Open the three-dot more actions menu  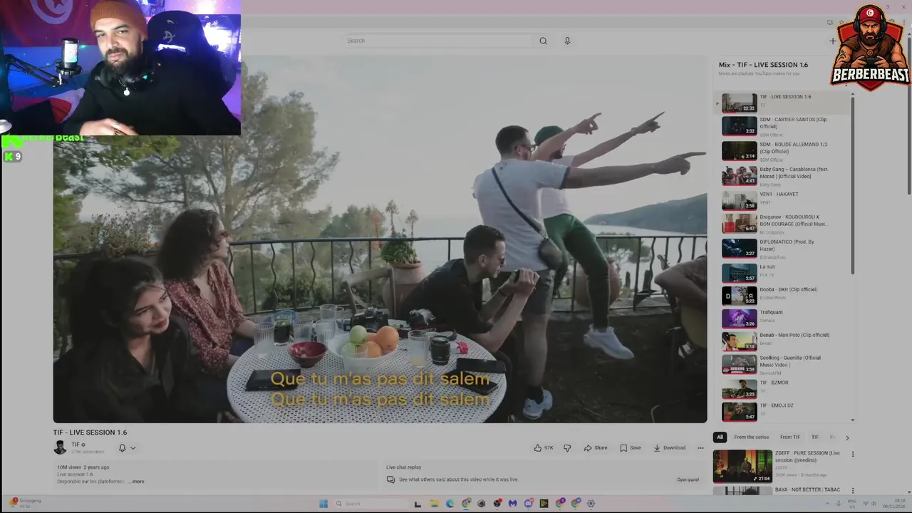pyautogui.click(x=700, y=447)
